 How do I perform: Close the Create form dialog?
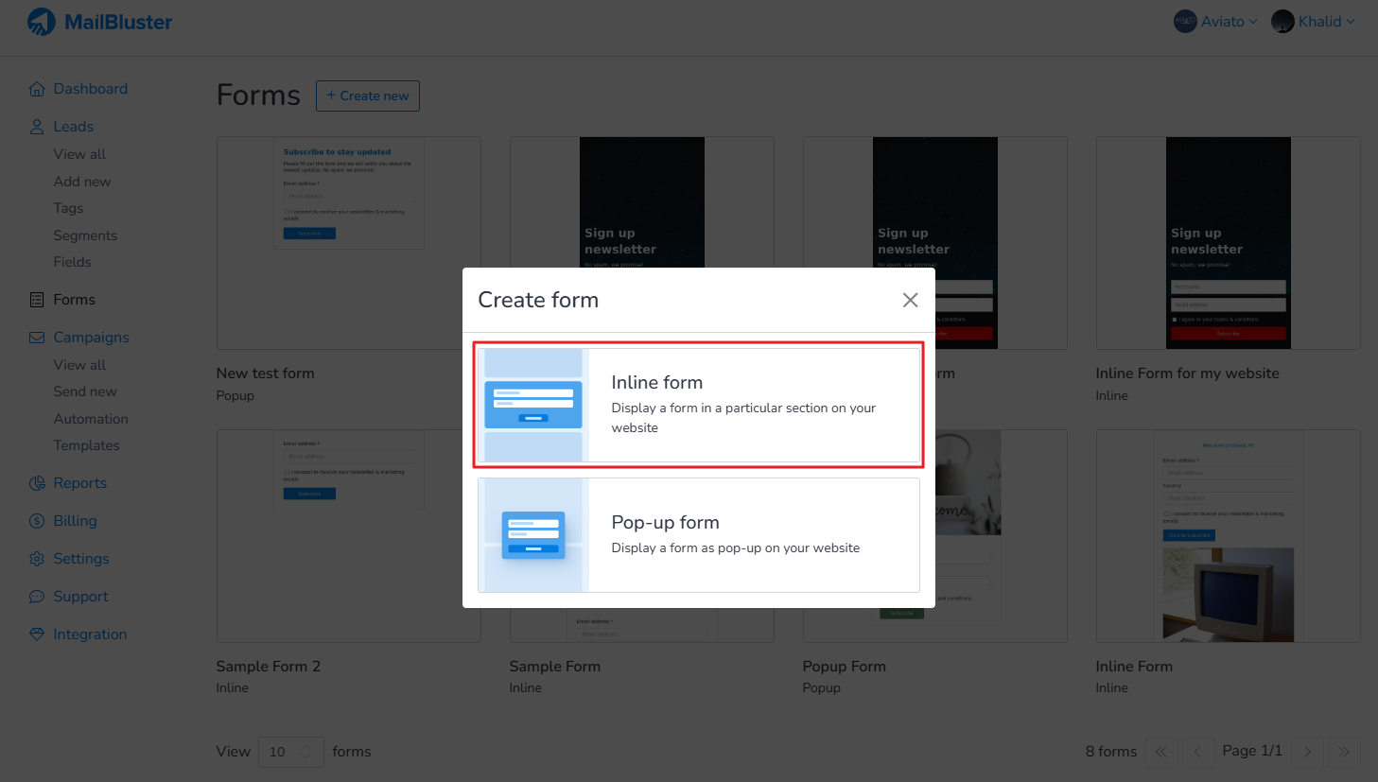(x=910, y=300)
